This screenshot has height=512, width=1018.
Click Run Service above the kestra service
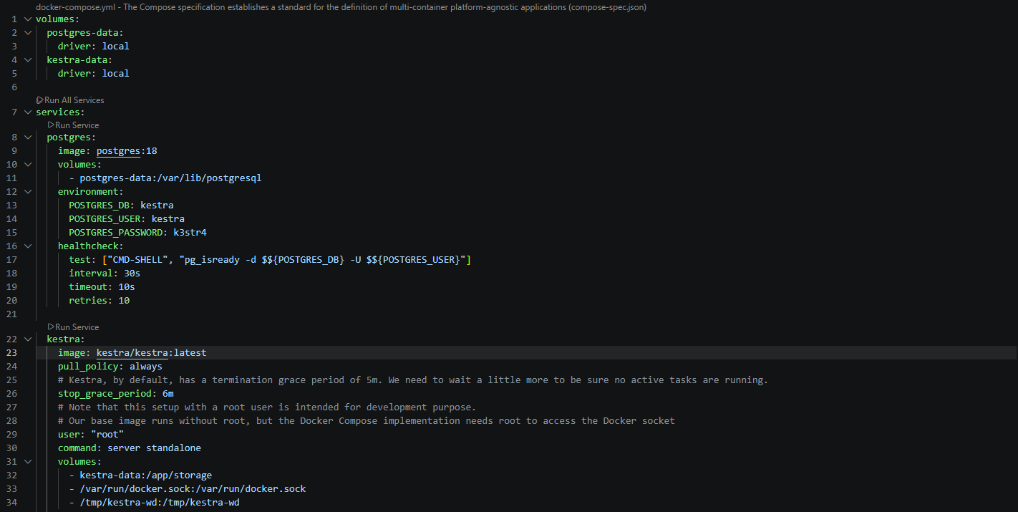click(73, 327)
